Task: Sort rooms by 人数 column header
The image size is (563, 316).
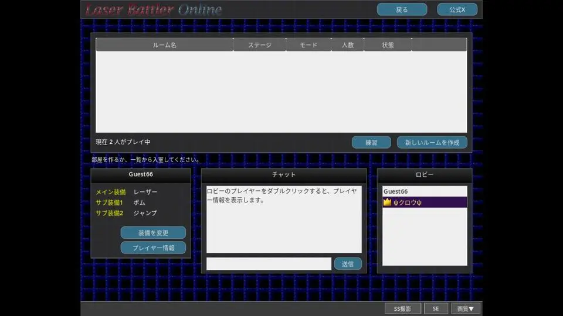Action: (348, 45)
